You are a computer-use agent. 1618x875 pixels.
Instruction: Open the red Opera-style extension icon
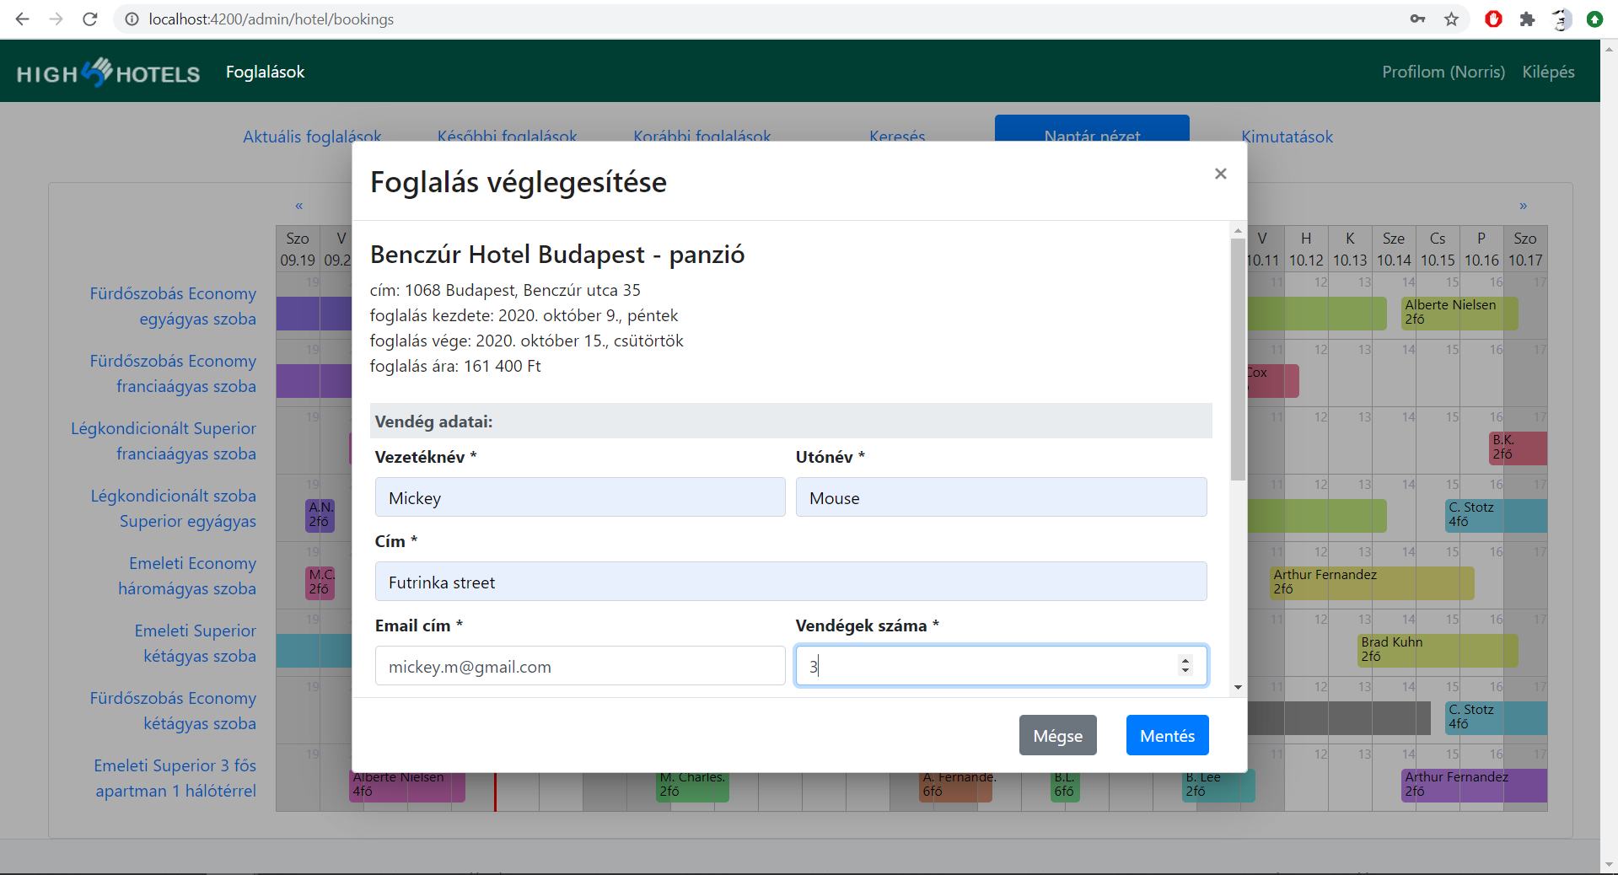click(x=1493, y=19)
